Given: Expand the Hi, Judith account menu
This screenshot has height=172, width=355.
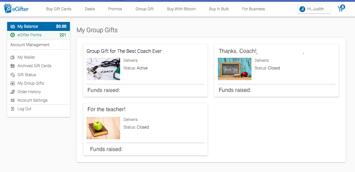Looking at the screenshot, I should [x=314, y=9].
